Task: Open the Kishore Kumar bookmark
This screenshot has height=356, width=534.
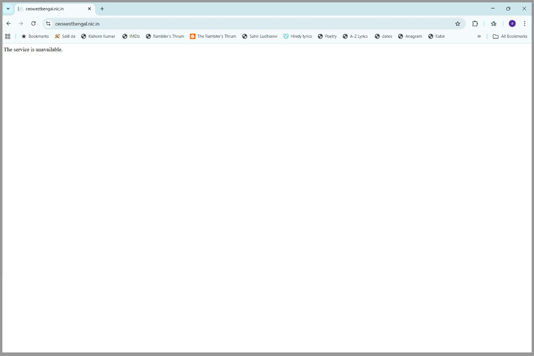Action: (98, 36)
